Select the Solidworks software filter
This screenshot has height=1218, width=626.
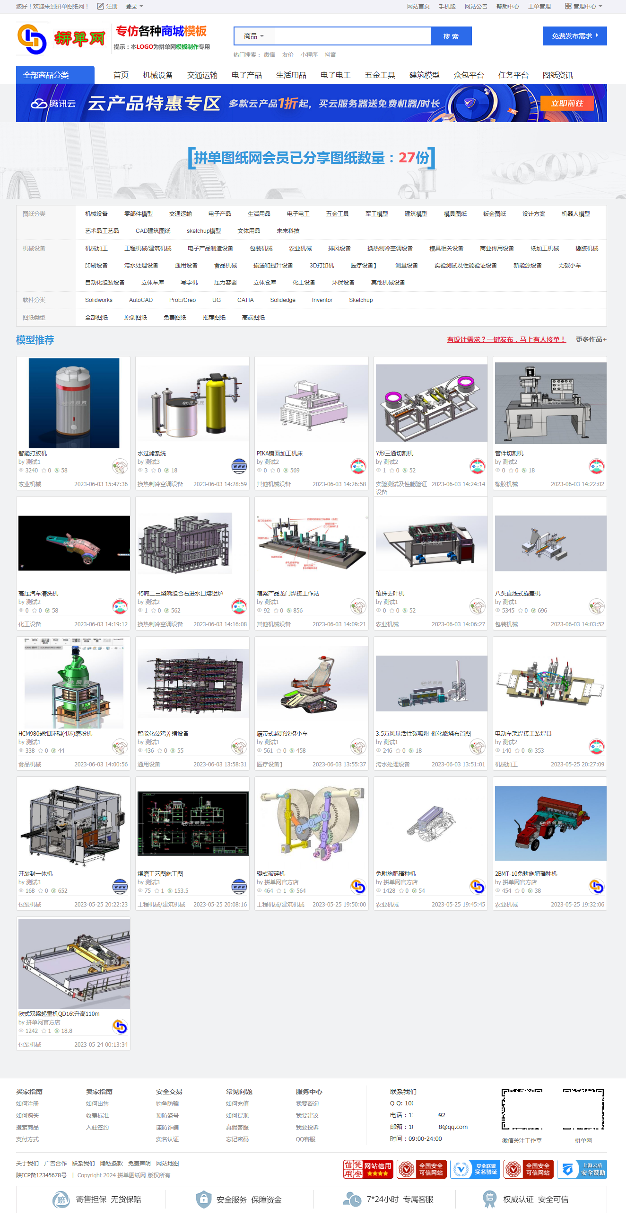[x=99, y=300]
